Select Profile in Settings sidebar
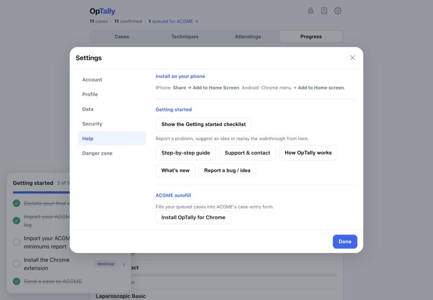This screenshot has width=433, height=300. tap(111, 94)
